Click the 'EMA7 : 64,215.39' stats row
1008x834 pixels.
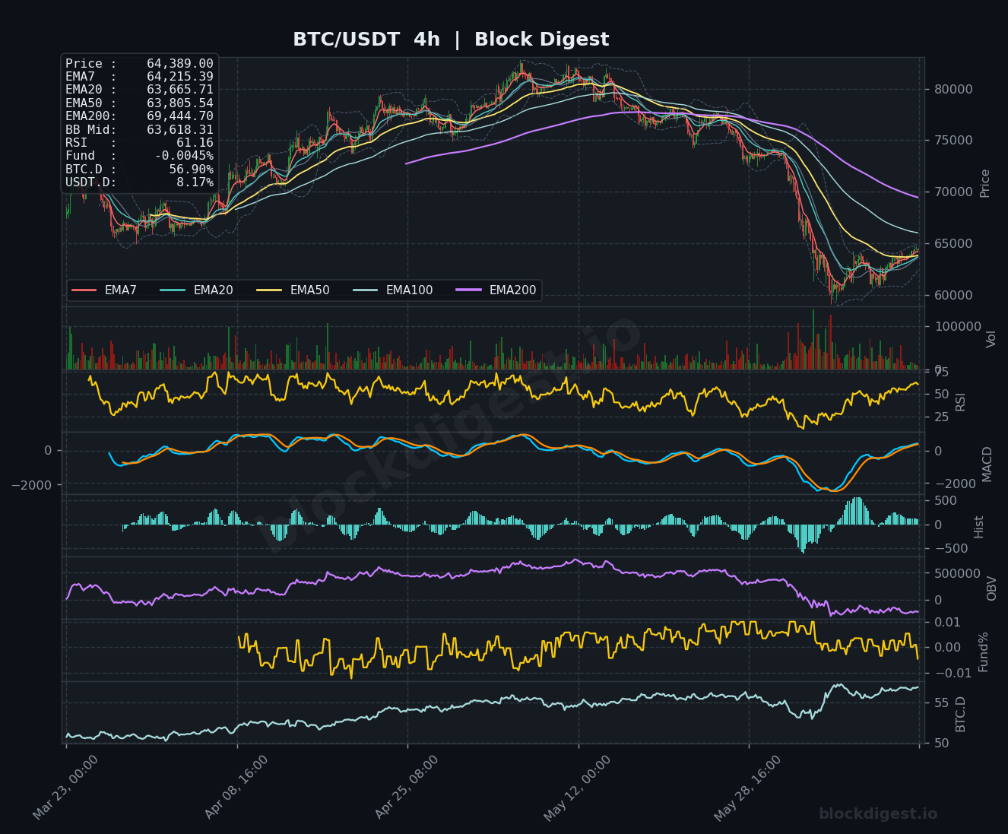click(139, 77)
